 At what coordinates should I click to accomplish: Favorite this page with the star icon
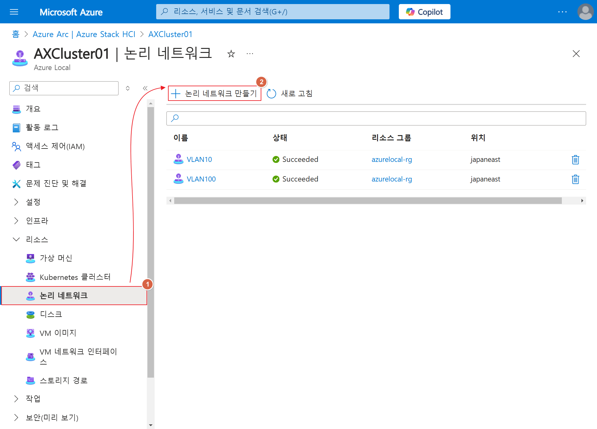tap(231, 54)
